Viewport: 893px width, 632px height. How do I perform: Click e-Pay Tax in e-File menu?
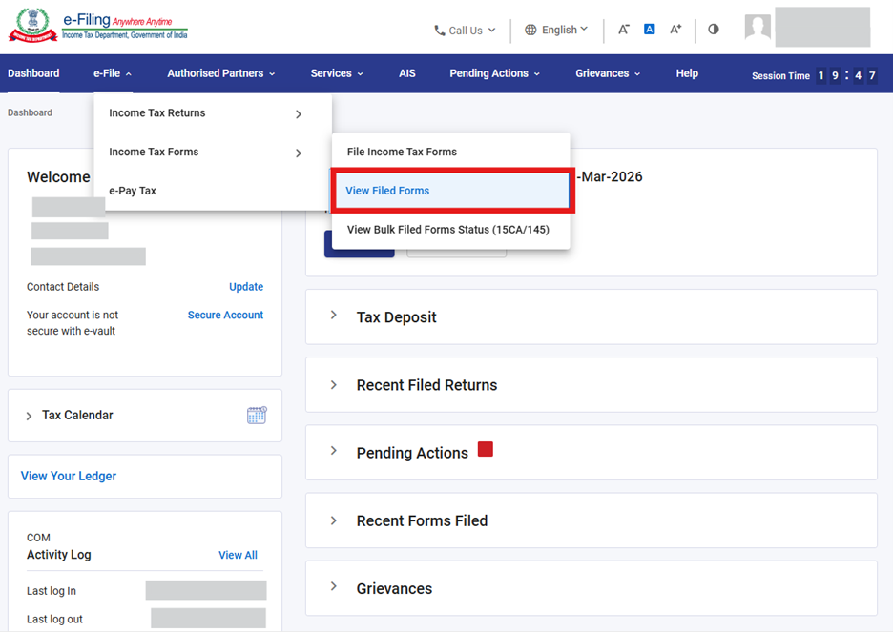pyautogui.click(x=133, y=191)
